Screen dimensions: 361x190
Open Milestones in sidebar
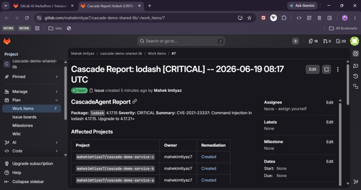pyautogui.click(x=22, y=125)
